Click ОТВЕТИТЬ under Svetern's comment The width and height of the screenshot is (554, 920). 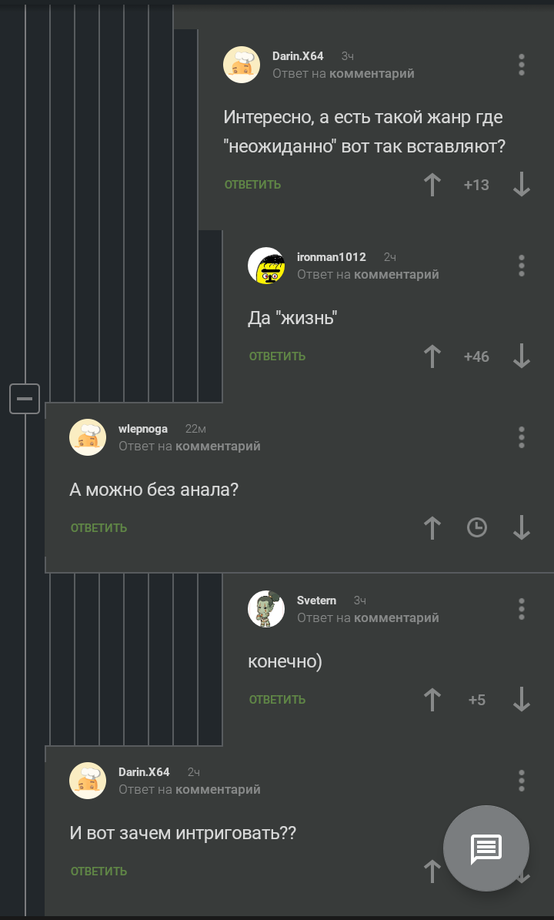277,699
